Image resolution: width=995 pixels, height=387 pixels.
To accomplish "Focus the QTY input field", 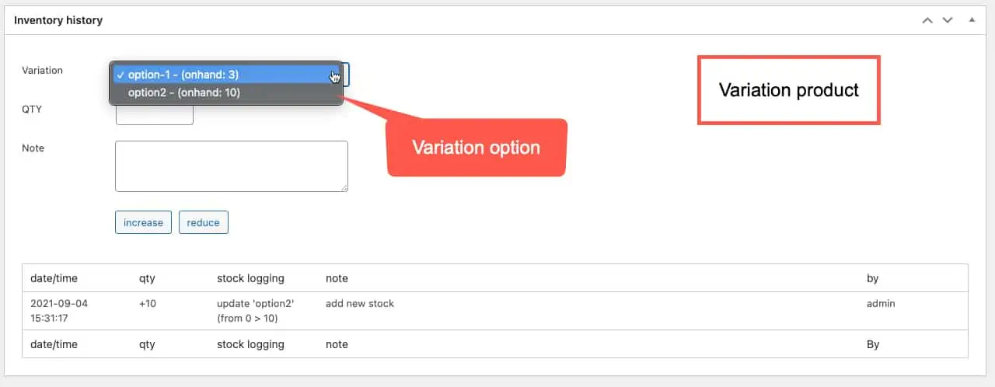I will (x=154, y=117).
